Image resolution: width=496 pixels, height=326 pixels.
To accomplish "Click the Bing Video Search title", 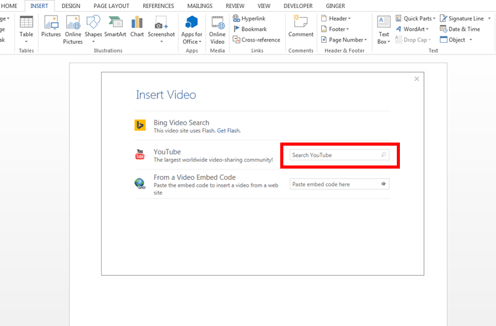I will 181,123.
